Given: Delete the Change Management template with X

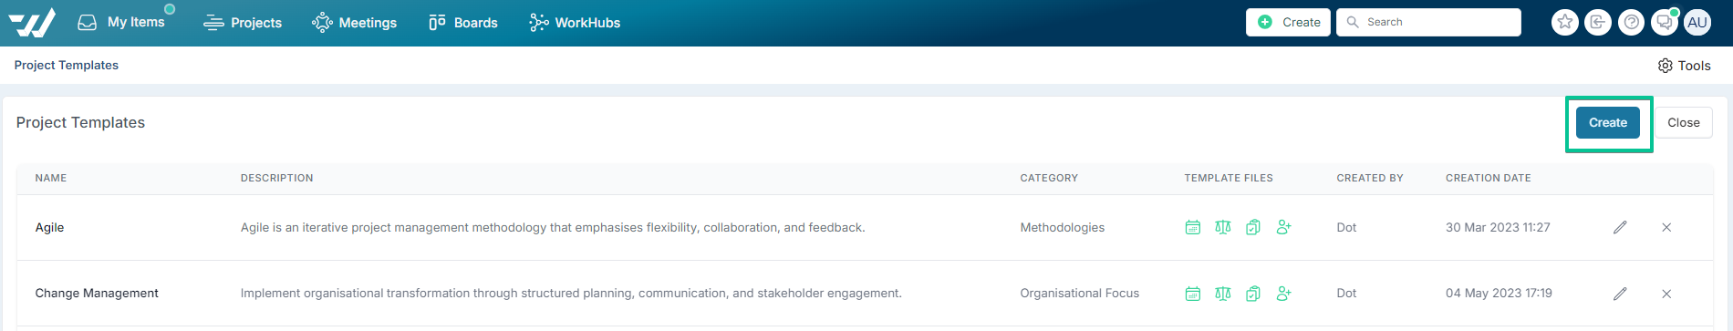Looking at the screenshot, I should (x=1666, y=294).
